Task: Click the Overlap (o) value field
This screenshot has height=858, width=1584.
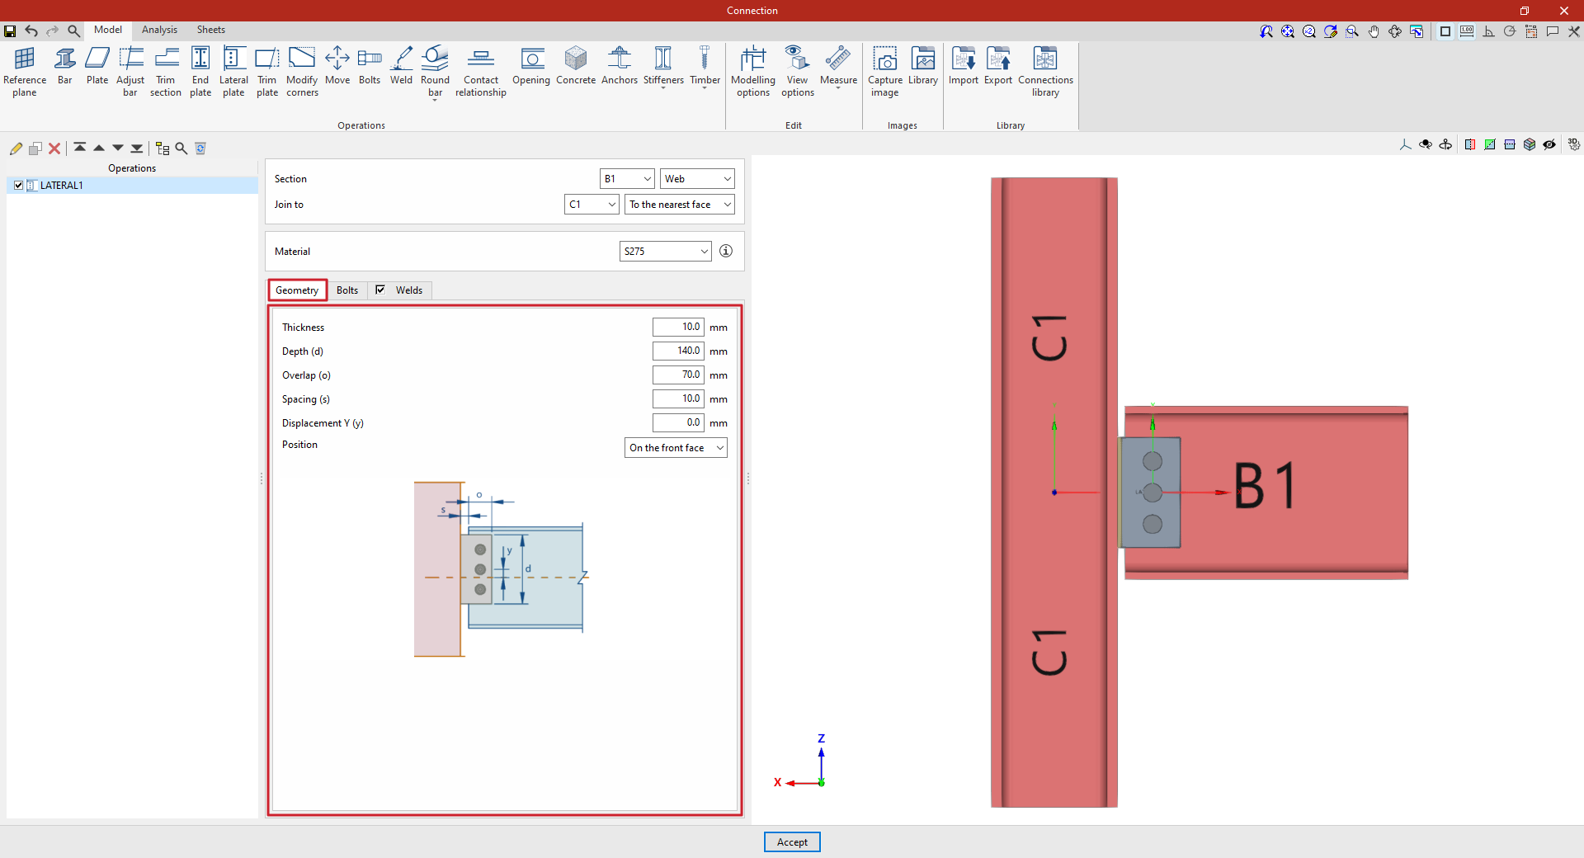Action: (677, 375)
